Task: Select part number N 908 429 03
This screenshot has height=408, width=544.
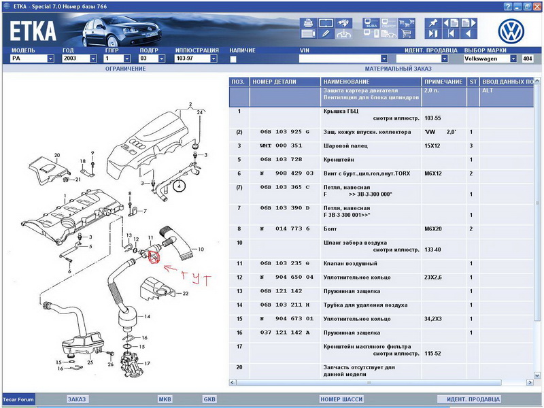Action: coord(286,173)
